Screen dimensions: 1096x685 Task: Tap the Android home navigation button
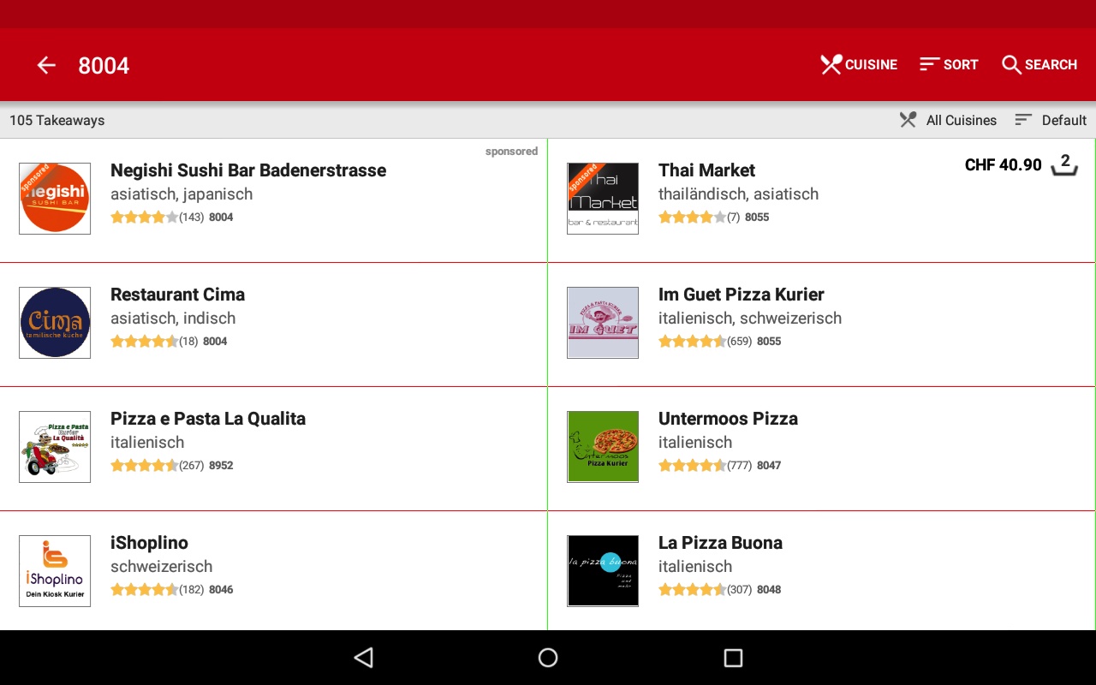pyautogui.click(x=548, y=658)
